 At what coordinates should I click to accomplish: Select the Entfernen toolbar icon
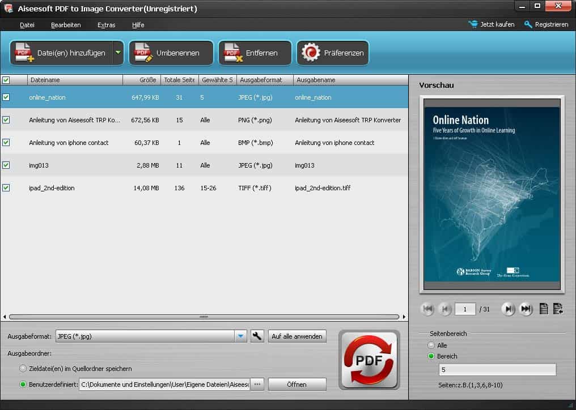(232, 53)
